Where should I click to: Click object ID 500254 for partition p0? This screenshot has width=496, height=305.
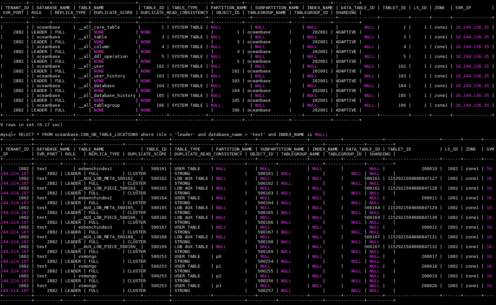pyautogui.click(x=266, y=261)
